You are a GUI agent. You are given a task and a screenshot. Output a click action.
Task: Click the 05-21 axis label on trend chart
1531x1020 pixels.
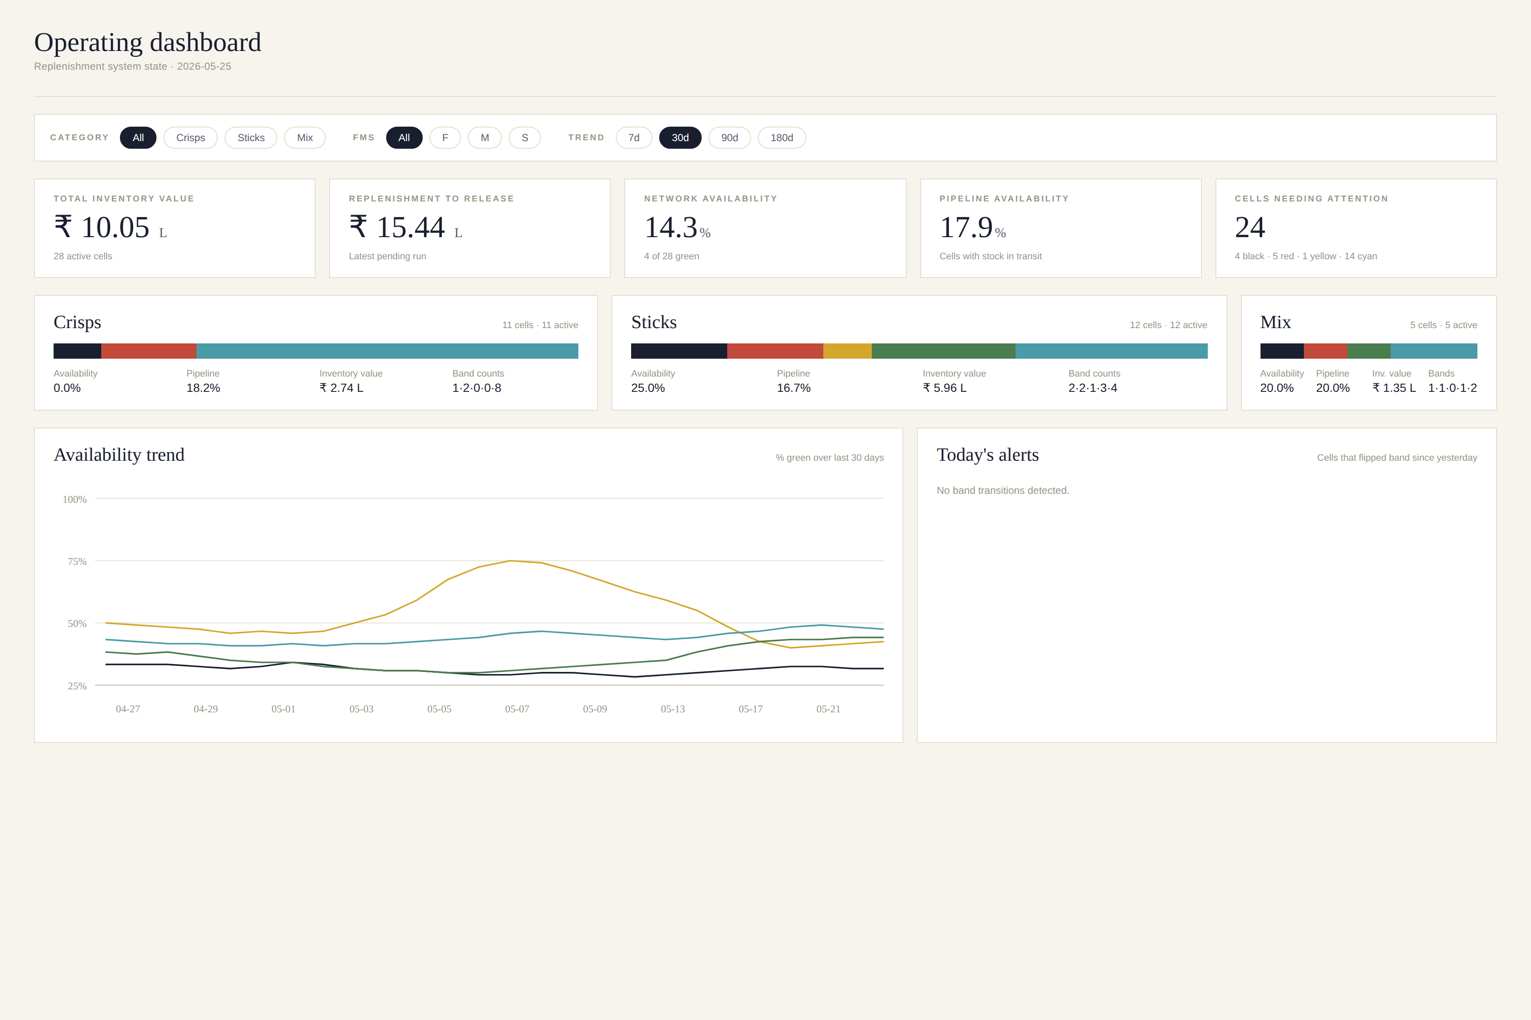pyautogui.click(x=828, y=709)
